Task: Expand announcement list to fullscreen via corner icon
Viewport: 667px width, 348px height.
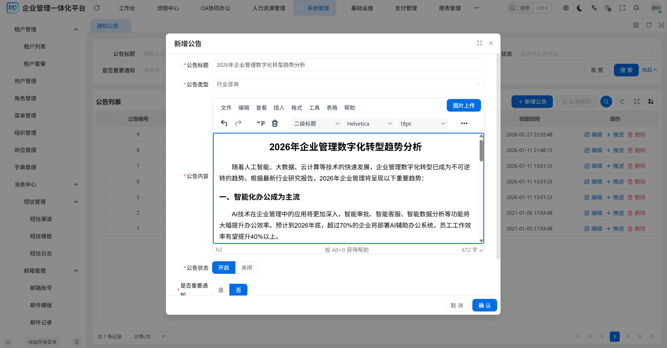Action: click(637, 101)
